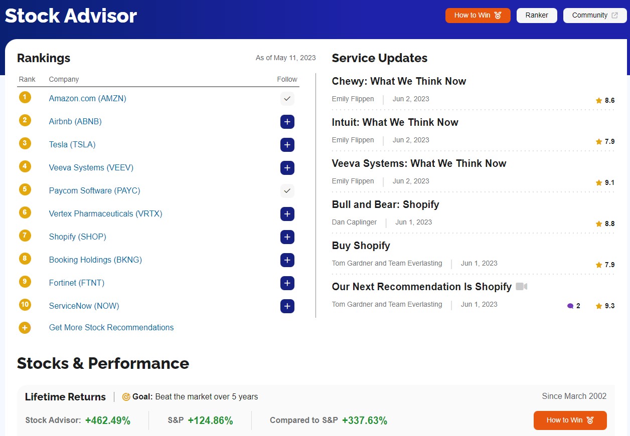This screenshot has width=630, height=436.
Task: Click the rank 1 badge next to Amazon.com
Action: click(25, 97)
